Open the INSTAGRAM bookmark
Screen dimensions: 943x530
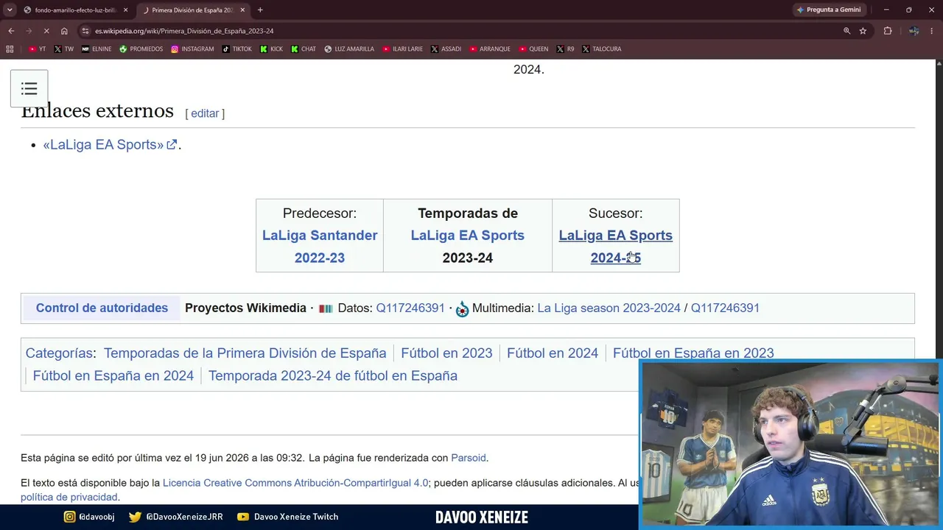click(192, 49)
